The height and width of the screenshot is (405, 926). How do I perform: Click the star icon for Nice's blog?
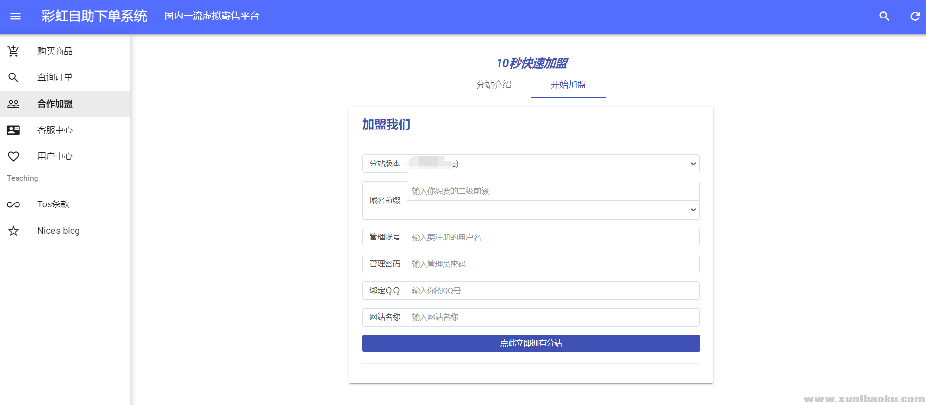pyautogui.click(x=14, y=231)
